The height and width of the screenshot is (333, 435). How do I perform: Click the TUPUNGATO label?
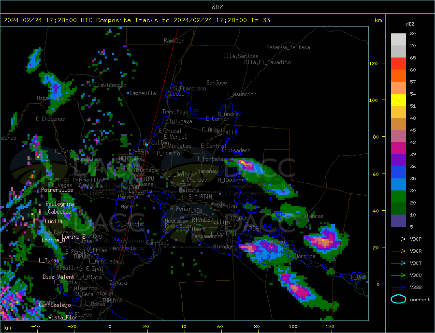pyautogui.click(x=86, y=257)
